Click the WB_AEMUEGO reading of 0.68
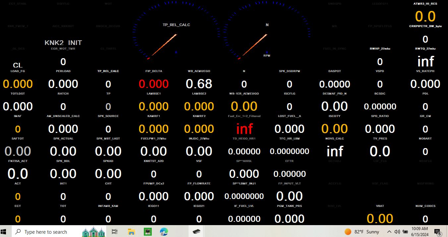Viewport: 448px width, 237px height. pos(199,84)
